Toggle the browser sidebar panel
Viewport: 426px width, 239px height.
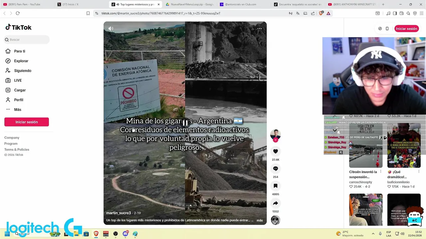point(395,13)
